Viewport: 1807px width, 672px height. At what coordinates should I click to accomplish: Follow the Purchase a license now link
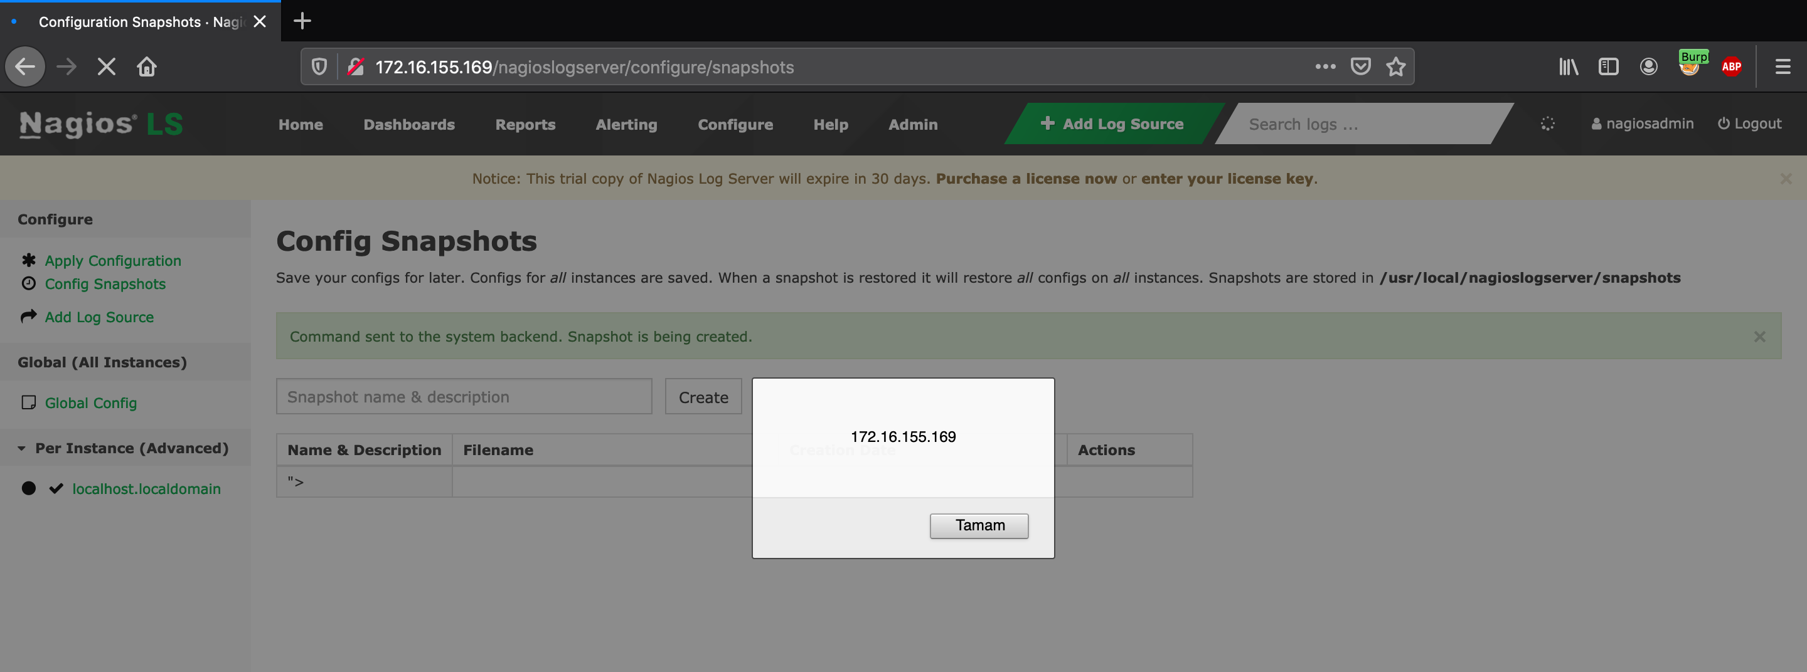(x=1026, y=179)
